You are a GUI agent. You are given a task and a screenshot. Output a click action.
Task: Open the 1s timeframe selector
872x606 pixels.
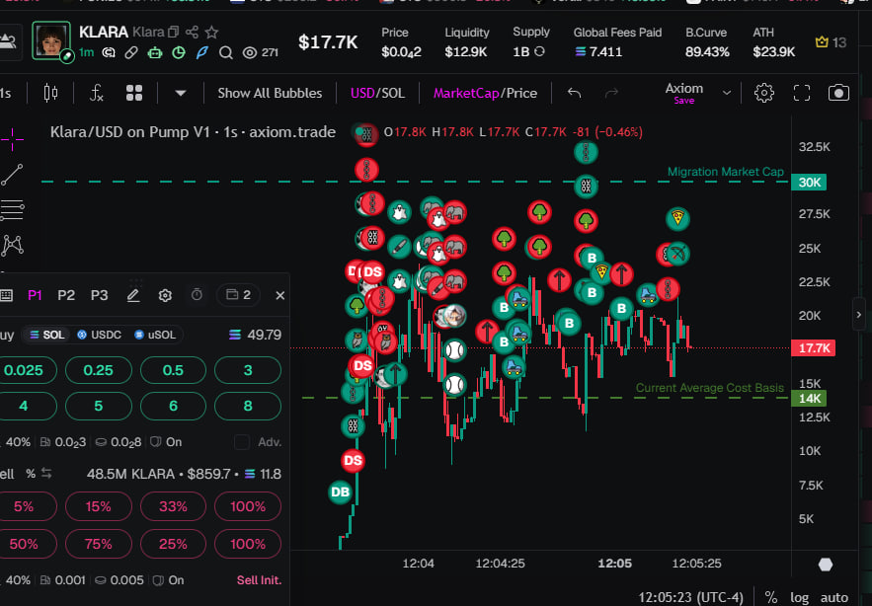[x=6, y=93]
